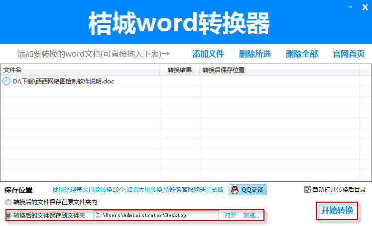372x226 pixels.
Task: Close the 桔城word转换器 window
Action: click(365, 6)
